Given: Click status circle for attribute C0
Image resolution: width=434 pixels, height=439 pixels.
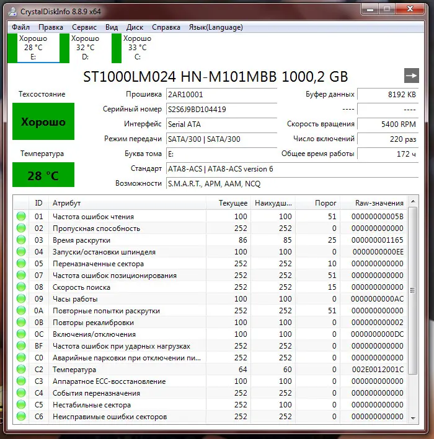Looking at the screenshot, I should pyautogui.click(x=21, y=357).
